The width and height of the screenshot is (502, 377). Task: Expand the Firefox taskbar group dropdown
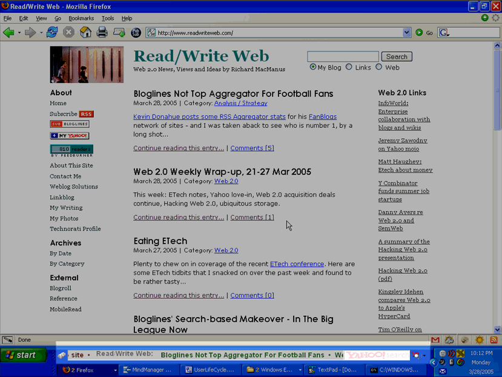pyautogui.click(x=115, y=370)
